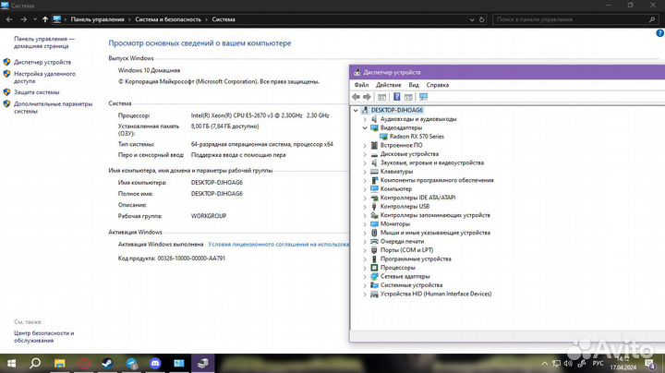Click the product code 00326-10000-00000-AA791

[x=191, y=259]
